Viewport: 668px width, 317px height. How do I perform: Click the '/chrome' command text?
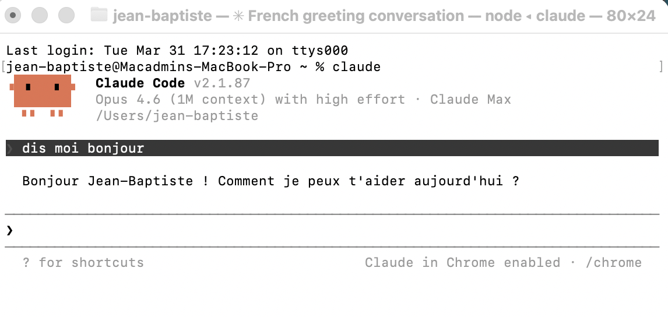[613, 262]
